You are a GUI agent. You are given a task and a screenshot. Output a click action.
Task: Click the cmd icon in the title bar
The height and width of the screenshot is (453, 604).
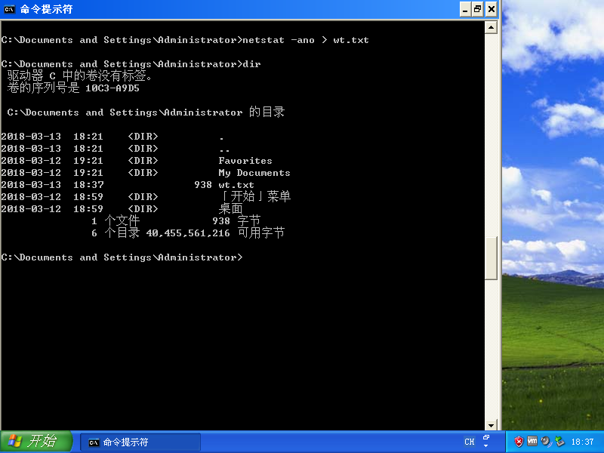(x=9, y=9)
